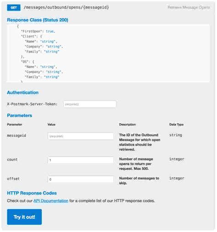Click the "Client" object line in the JSON
The image size is (217, 232).
click(x=32, y=36)
